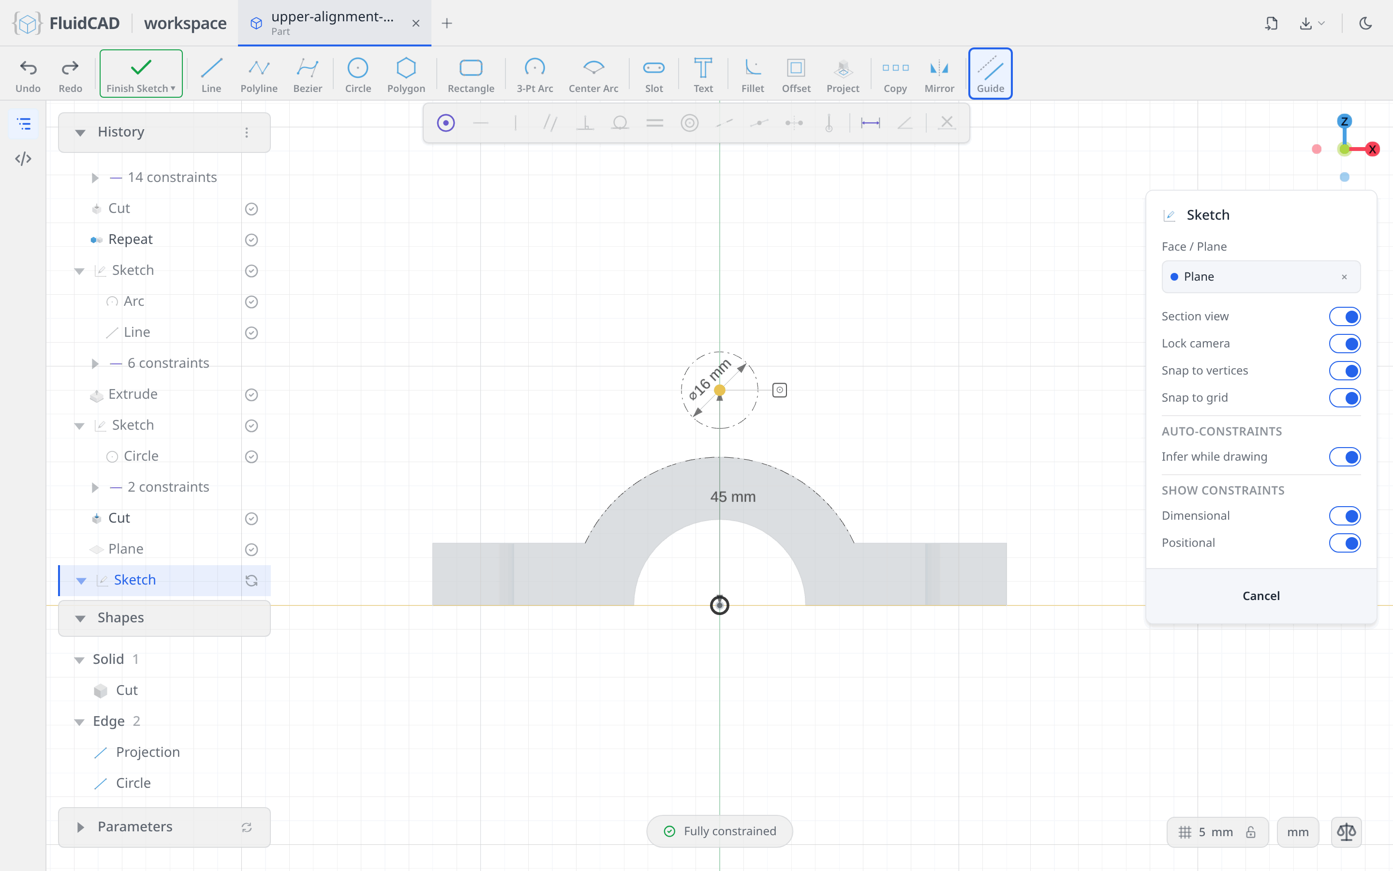Viewport: 1393px width, 871px height.
Task: Toggle the Positional constraints switch
Action: (x=1345, y=542)
